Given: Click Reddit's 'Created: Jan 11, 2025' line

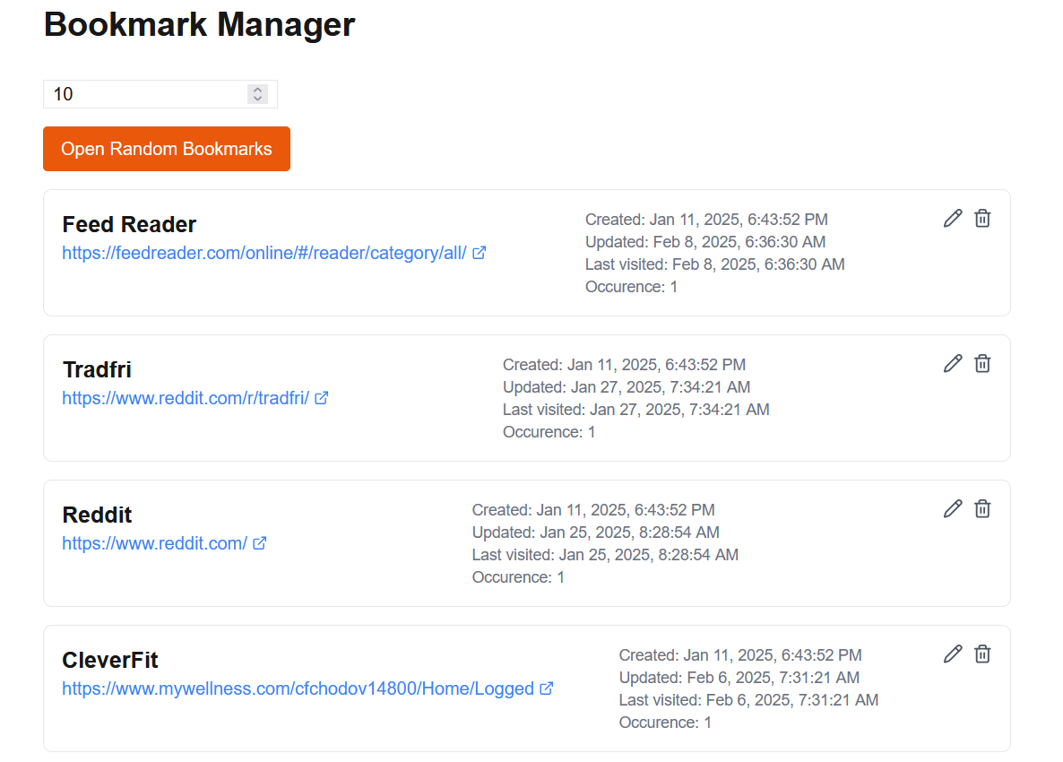Looking at the screenshot, I should pyautogui.click(x=594, y=510).
